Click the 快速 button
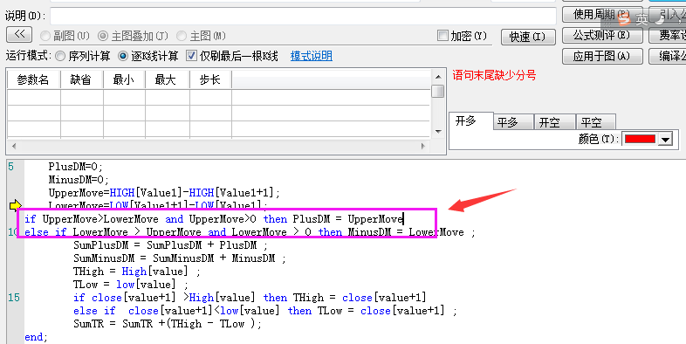The image size is (686, 344). (528, 38)
